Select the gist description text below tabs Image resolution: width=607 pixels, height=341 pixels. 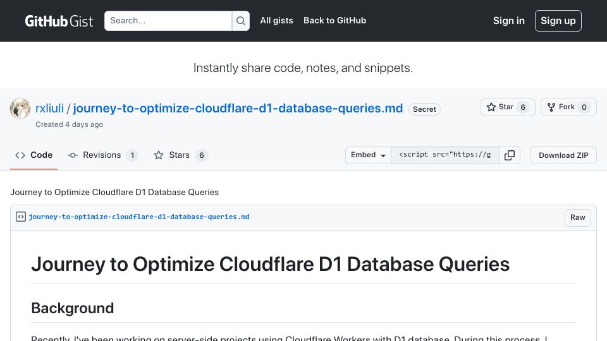click(x=114, y=192)
